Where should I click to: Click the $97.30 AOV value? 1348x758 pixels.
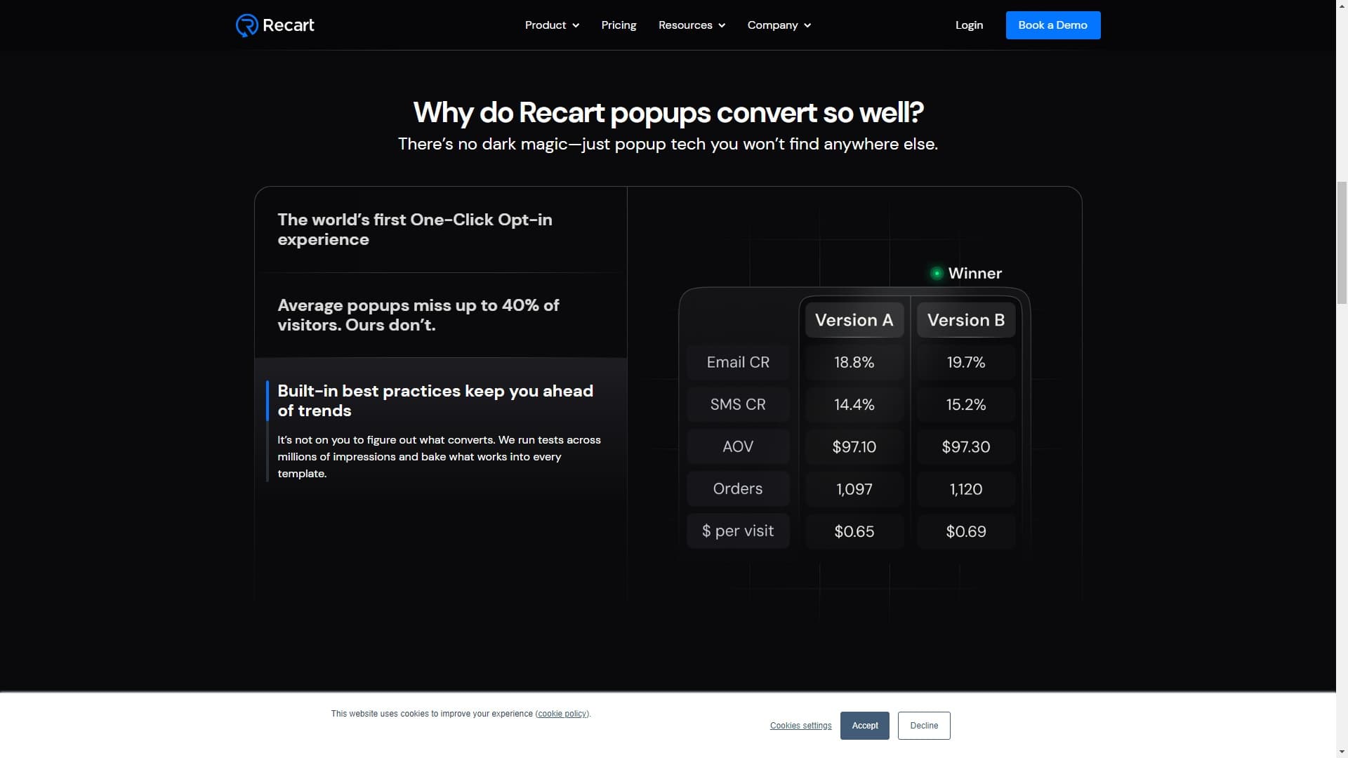(965, 446)
